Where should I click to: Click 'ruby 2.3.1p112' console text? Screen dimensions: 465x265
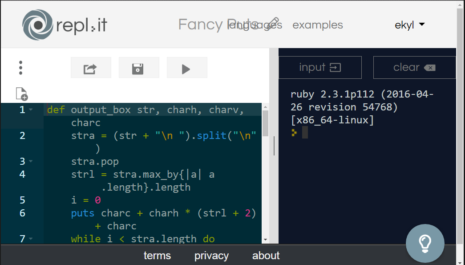pos(332,94)
